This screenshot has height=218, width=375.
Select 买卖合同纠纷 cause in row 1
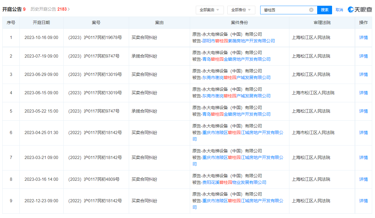(144, 38)
